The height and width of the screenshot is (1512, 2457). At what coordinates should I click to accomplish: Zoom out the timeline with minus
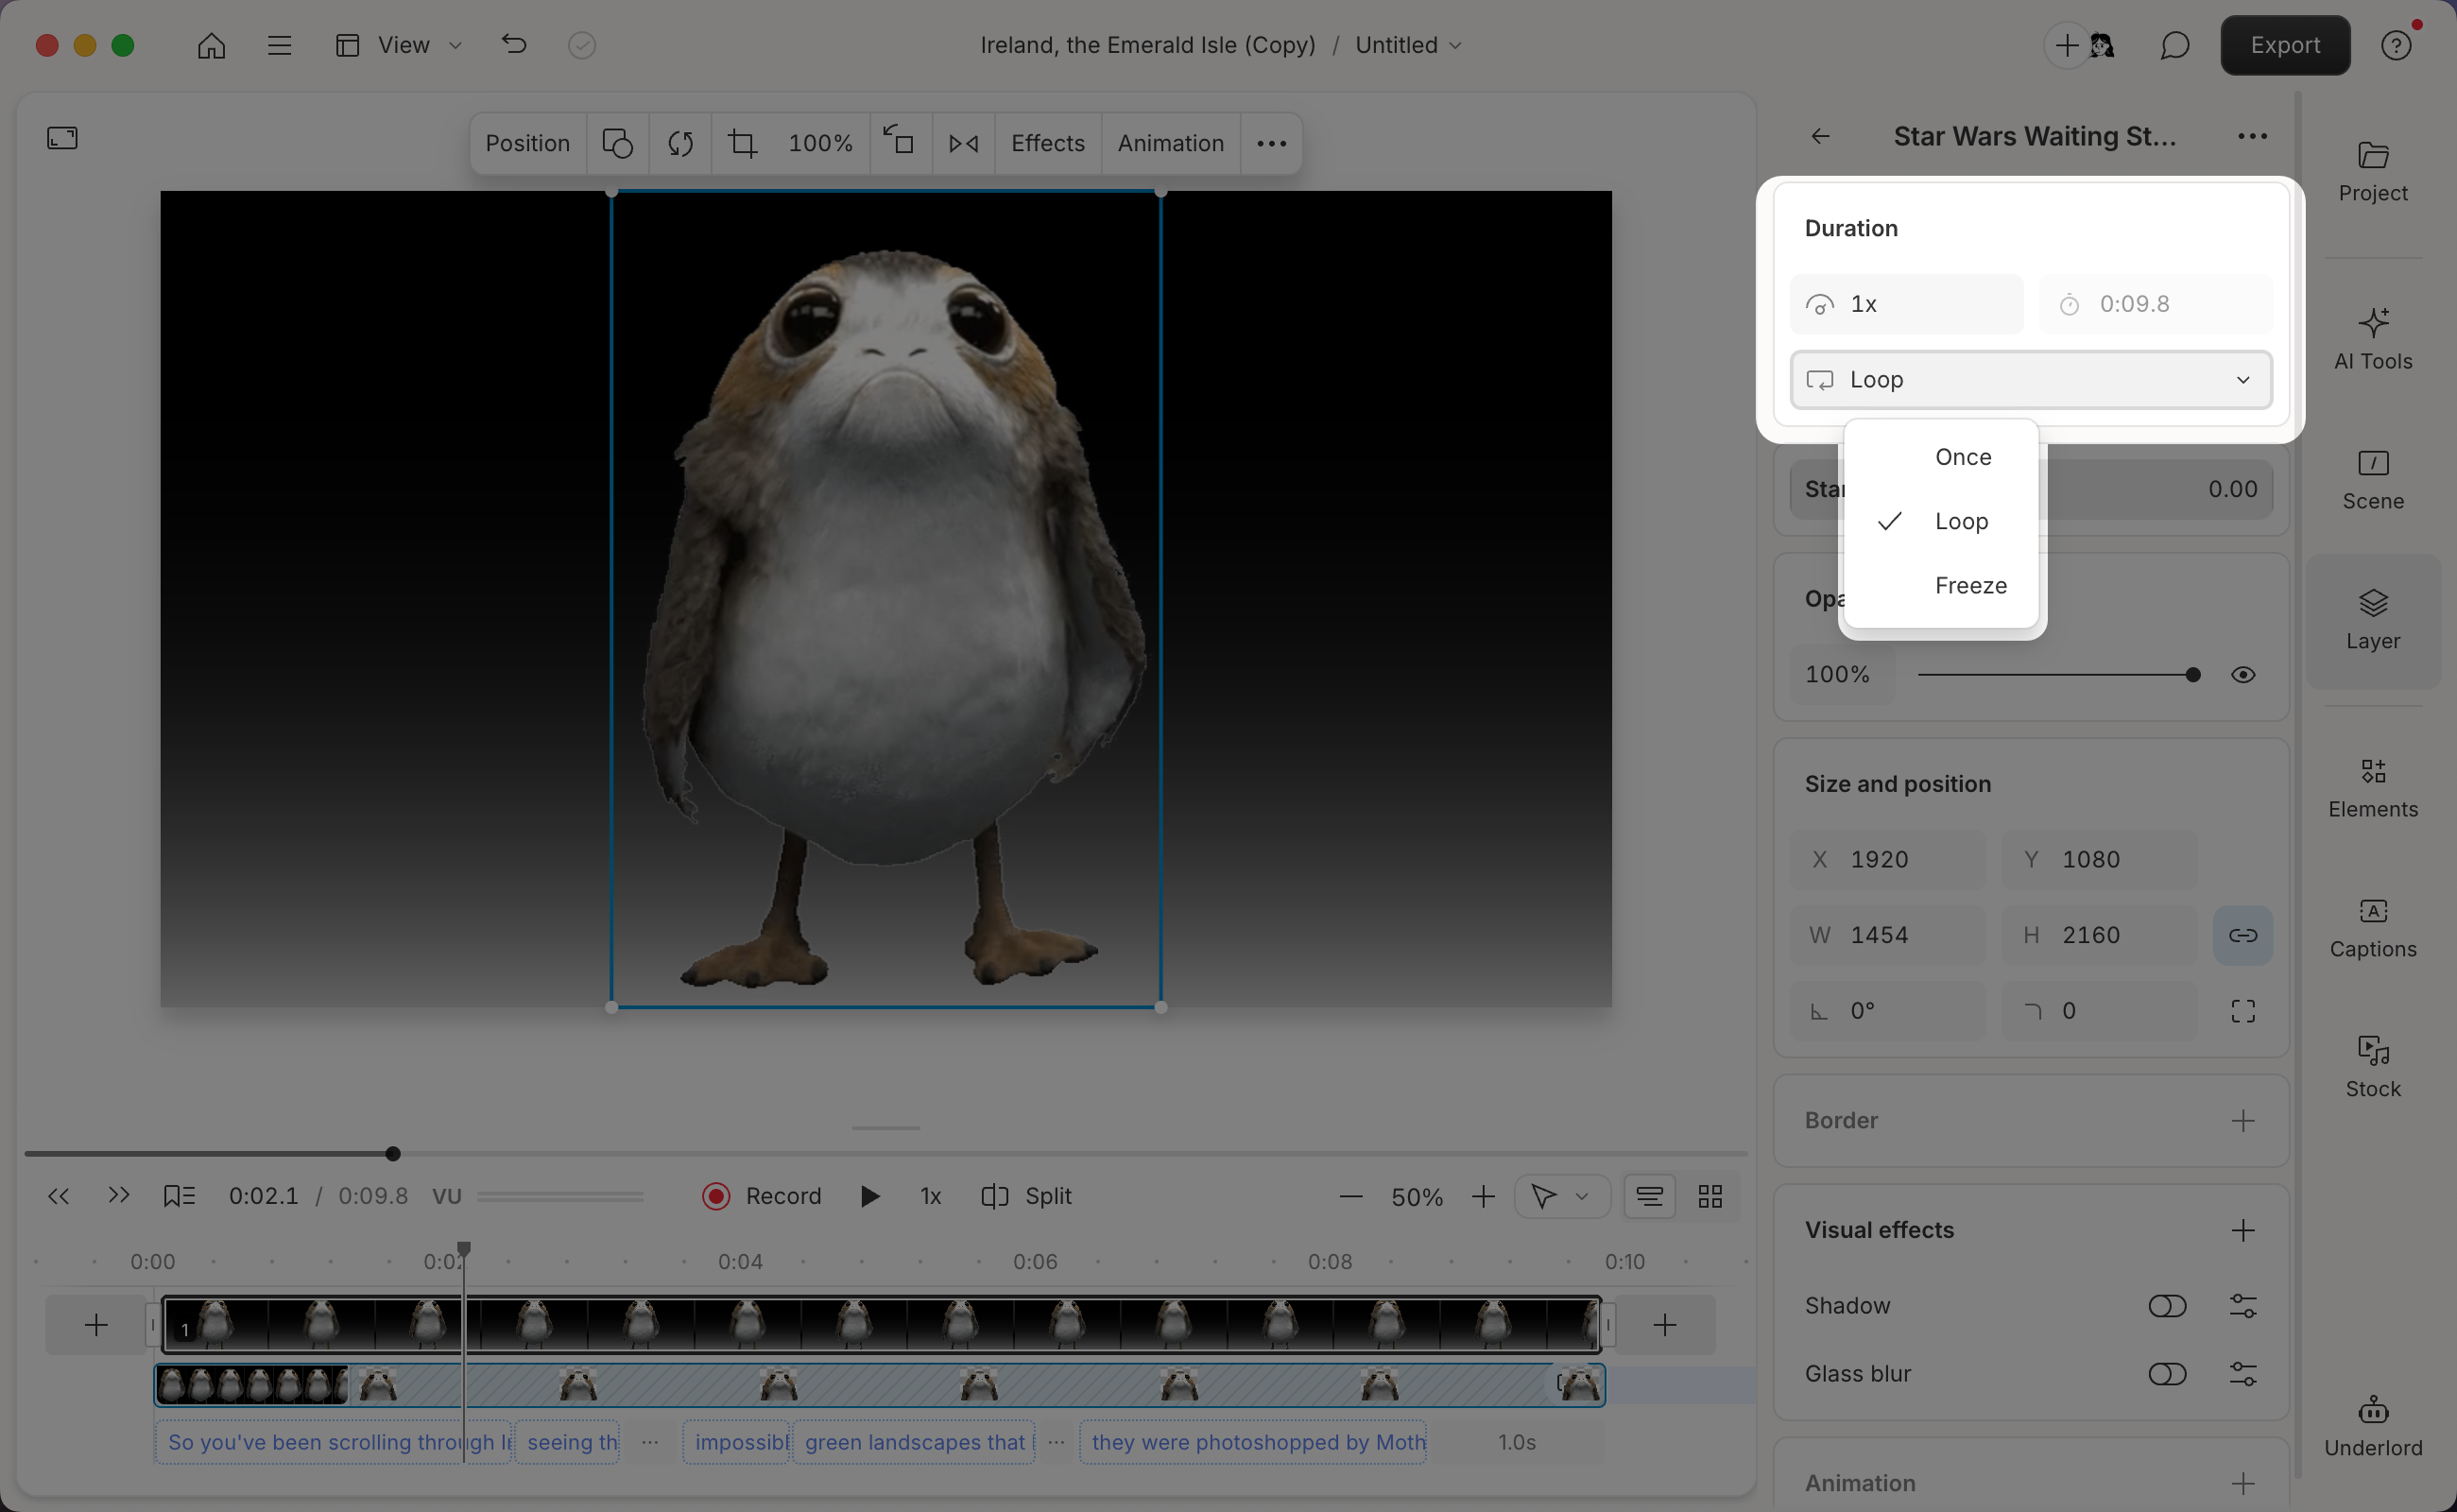pos(1350,1196)
